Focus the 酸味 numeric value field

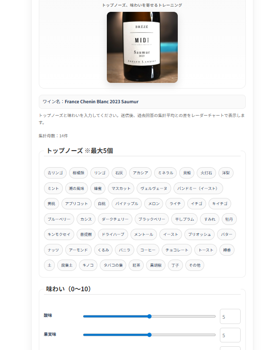tap(230, 316)
